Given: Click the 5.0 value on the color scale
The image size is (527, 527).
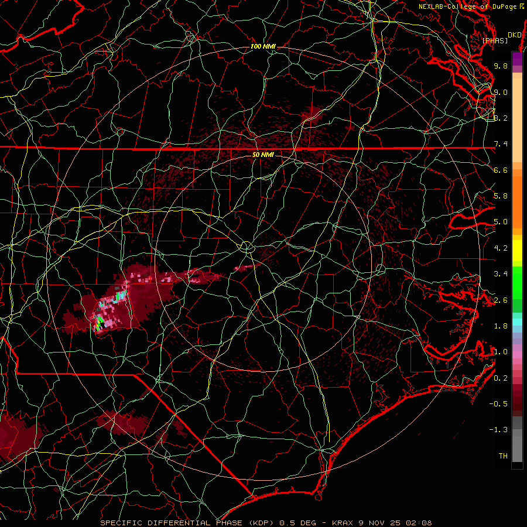Looking at the screenshot, I should tap(501, 222).
